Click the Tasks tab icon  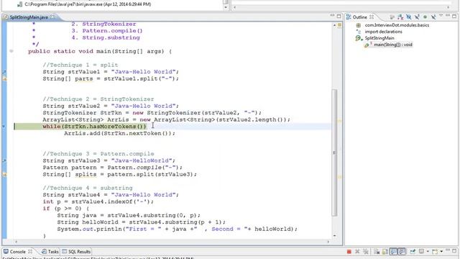44,252
